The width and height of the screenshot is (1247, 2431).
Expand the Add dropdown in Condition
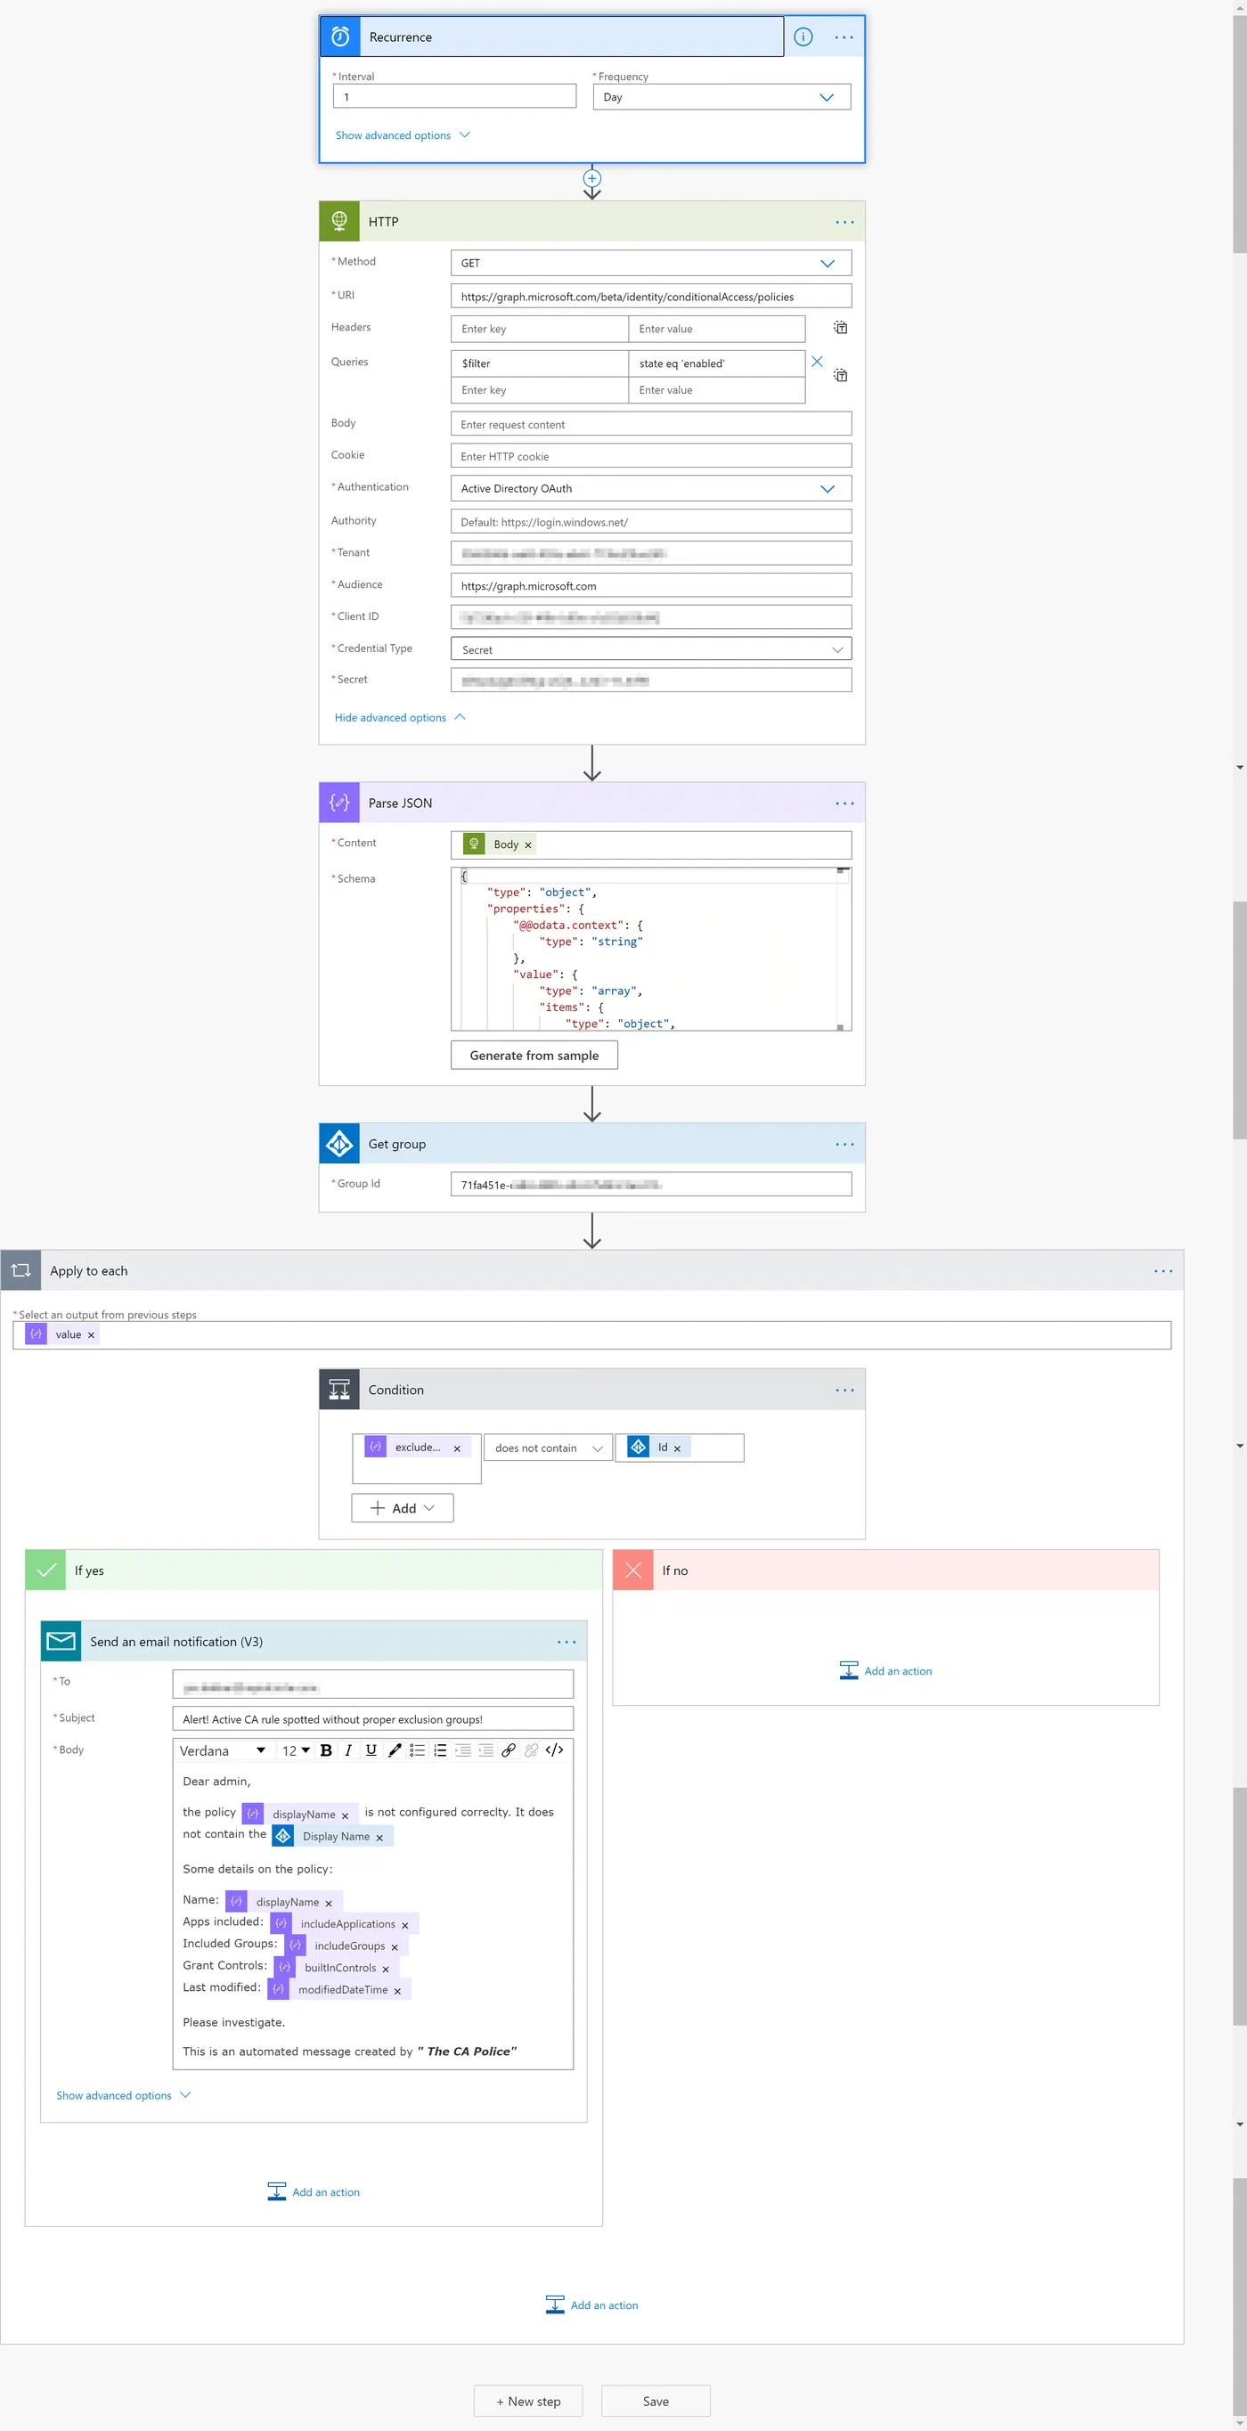(403, 1507)
